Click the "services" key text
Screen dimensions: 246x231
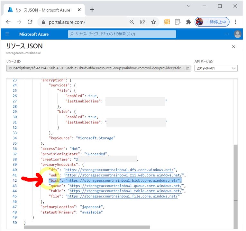59,85
